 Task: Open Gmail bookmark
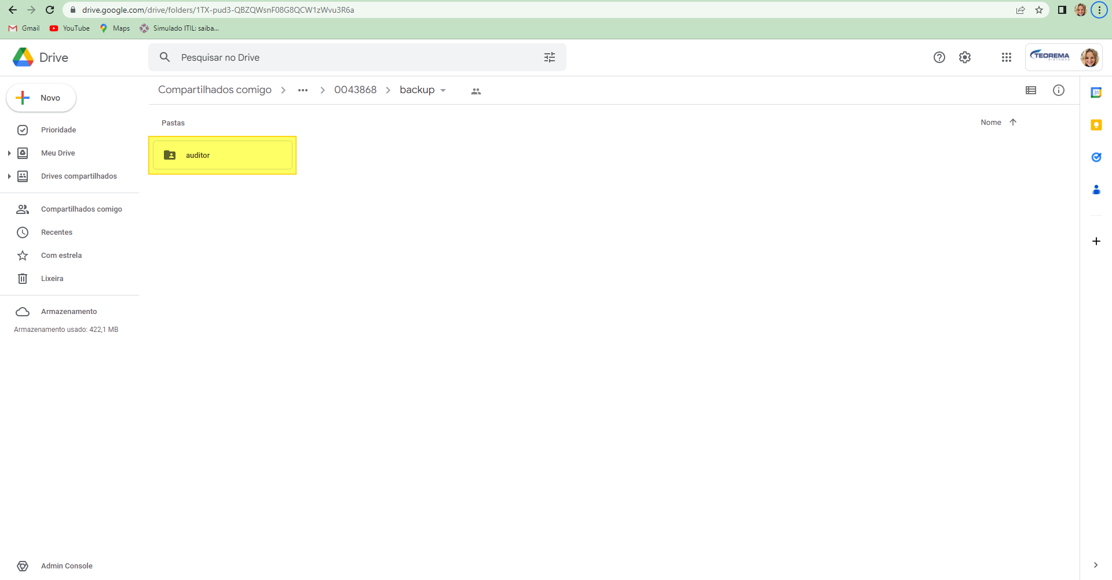(x=24, y=28)
